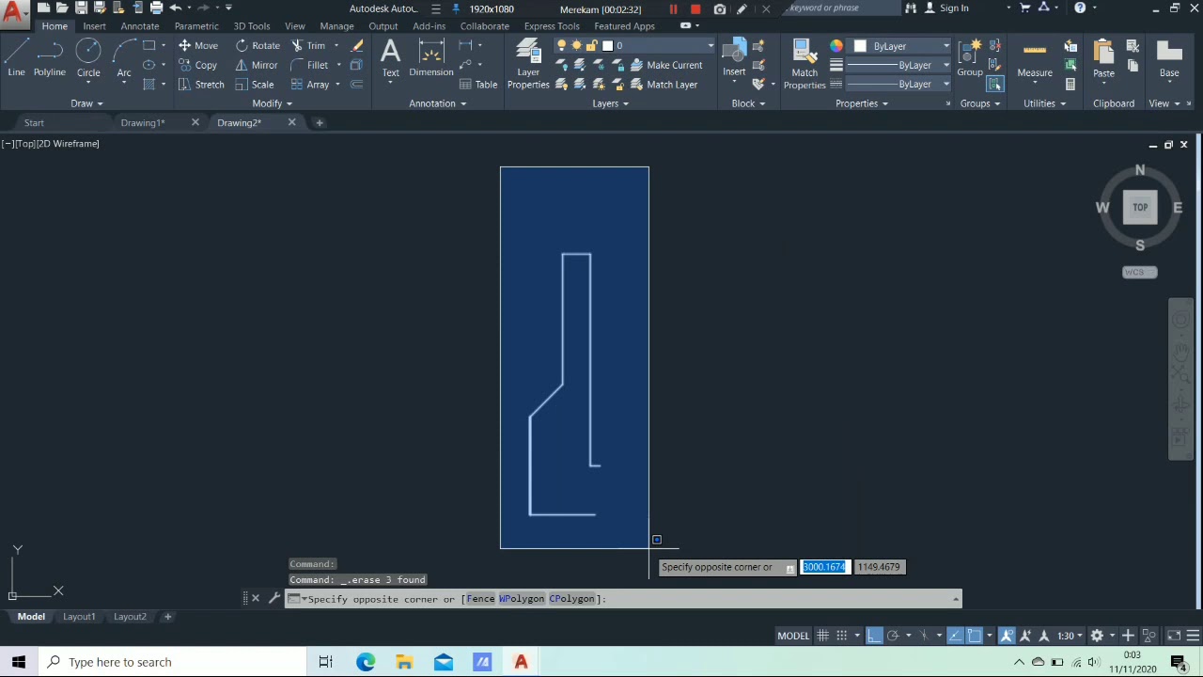Toggle ortho mode in status bar

tap(874, 636)
